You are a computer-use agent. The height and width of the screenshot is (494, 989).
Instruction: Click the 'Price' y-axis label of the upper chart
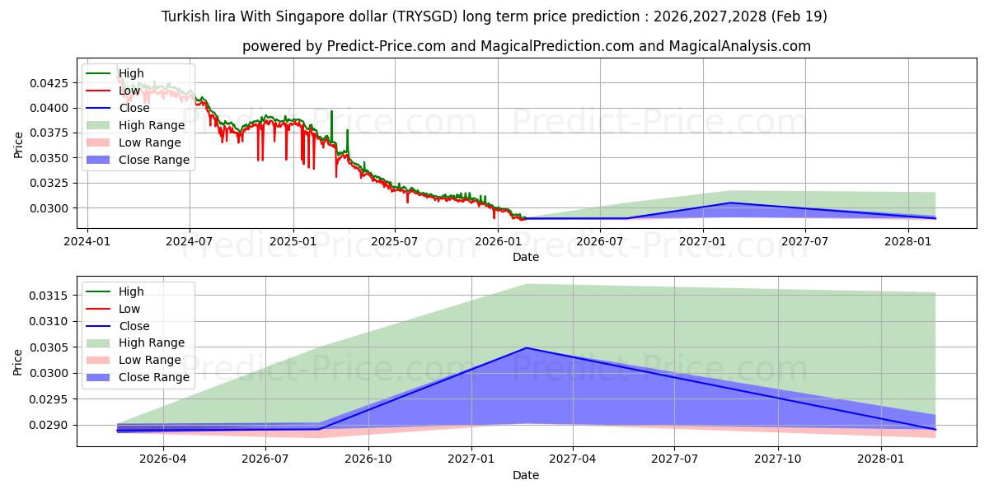[x=19, y=145]
